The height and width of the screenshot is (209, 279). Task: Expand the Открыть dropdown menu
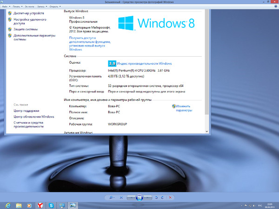(x=54, y=7)
